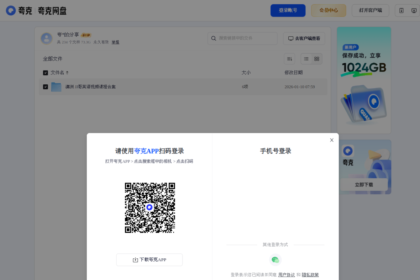The image size is (420, 280).
Task: Expand the 大小 column header
Action: click(246, 73)
